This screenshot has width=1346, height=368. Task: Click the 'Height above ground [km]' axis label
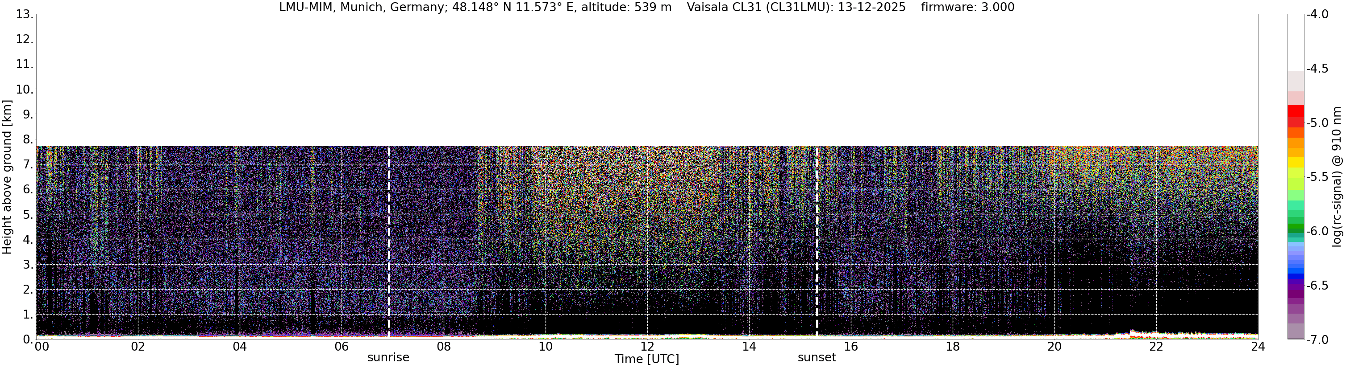pyautogui.click(x=7, y=177)
